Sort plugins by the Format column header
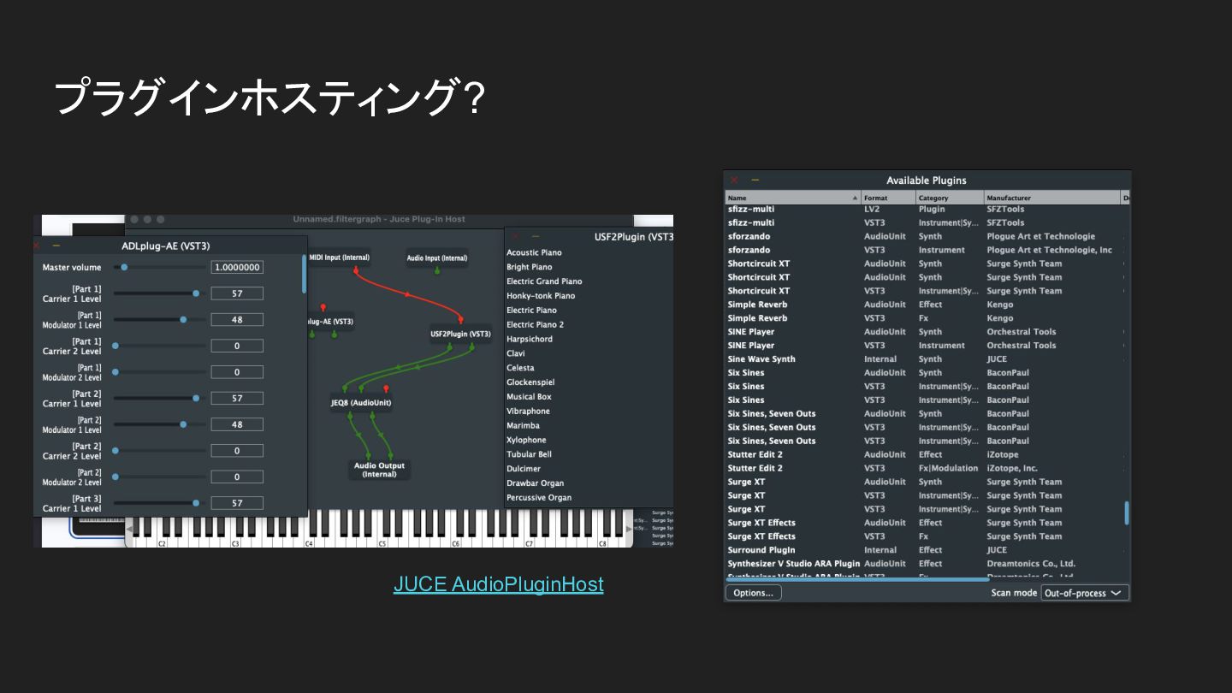Screen dimensions: 1232x693 889,198
